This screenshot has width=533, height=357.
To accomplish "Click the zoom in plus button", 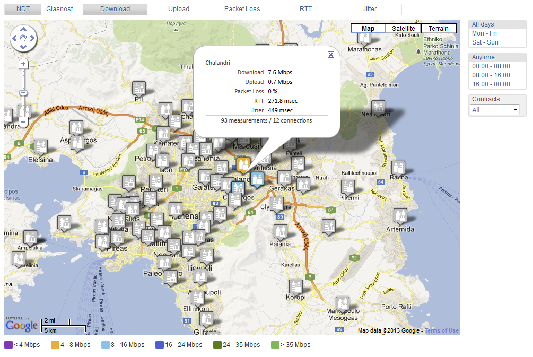I will (23, 64).
